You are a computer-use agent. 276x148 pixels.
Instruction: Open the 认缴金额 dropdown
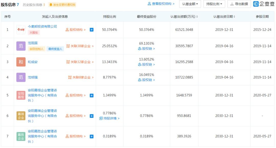(x=190, y=4)
